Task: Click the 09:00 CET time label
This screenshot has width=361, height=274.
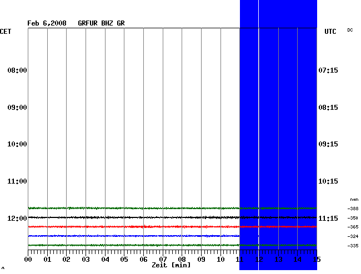Action: point(17,108)
